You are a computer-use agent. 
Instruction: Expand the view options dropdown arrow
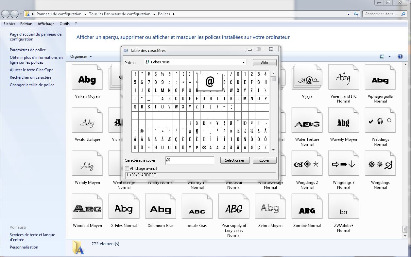389,56
